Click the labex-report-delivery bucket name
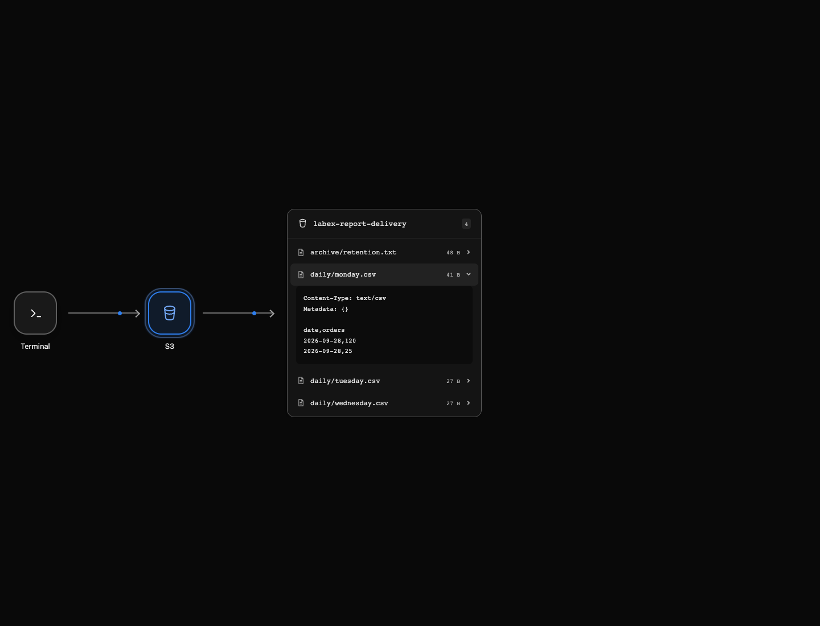This screenshot has width=820, height=626. tap(360, 224)
